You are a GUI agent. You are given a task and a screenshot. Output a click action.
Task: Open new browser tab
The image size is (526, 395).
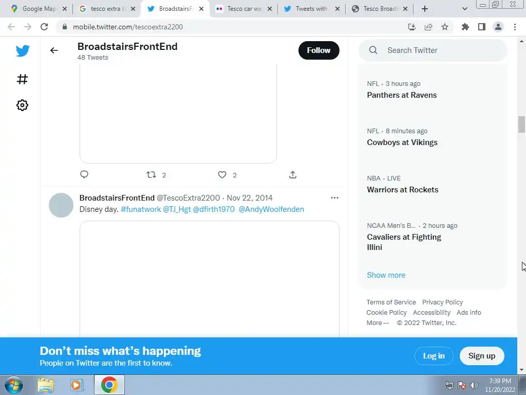[425, 9]
